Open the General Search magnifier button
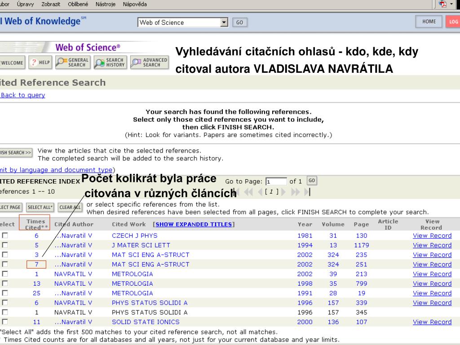Screen dimensions: 460x345 [73, 62]
